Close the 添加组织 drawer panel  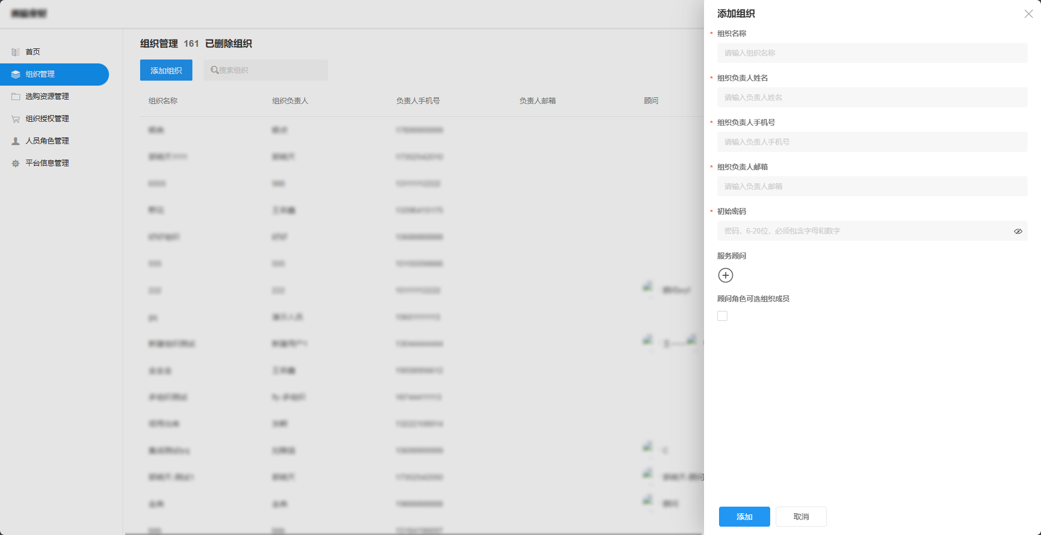pyautogui.click(x=1028, y=14)
